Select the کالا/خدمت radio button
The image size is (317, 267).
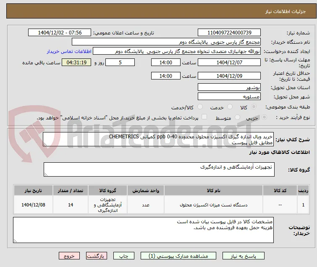coord(200,107)
